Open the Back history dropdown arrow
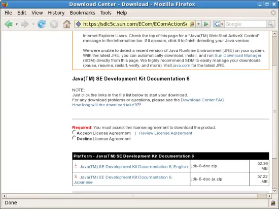Screen dimensions: 279x209 tap(17, 24)
